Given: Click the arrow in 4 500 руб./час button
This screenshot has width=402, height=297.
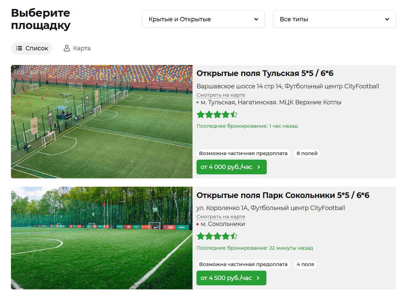Looking at the screenshot, I should [x=258, y=278].
